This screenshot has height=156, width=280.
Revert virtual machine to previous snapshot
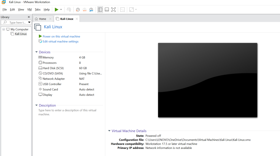click(x=84, y=10)
